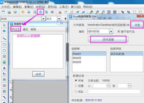Select the ellipse drawing tool
This screenshot has width=144, height=103.
click(x=4, y=50)
